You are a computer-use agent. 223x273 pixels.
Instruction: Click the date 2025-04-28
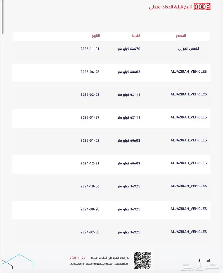coord(90,72)
